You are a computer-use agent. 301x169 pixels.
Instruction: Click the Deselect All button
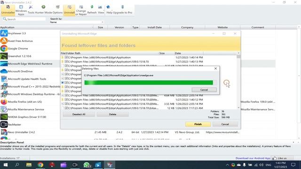coord(79,114)
